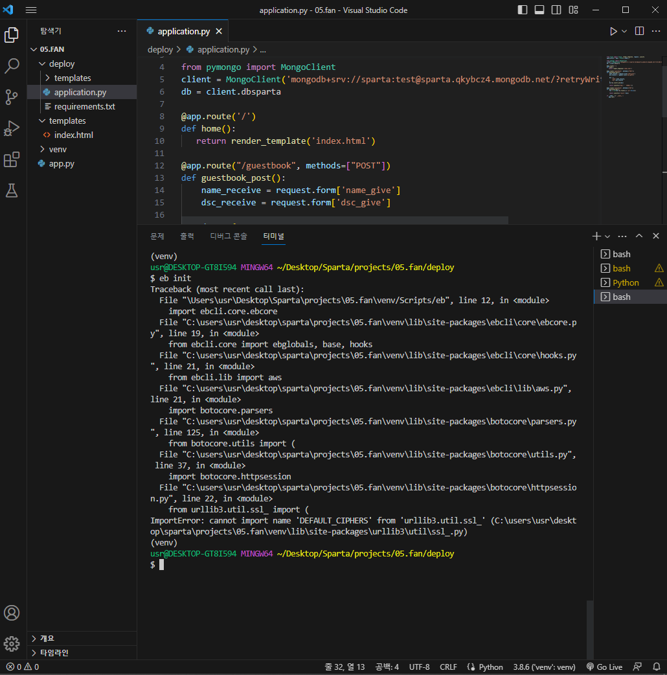Select application.py in explorer tree
This screenshot has width=667, height=675.
[x=82, y=92]
